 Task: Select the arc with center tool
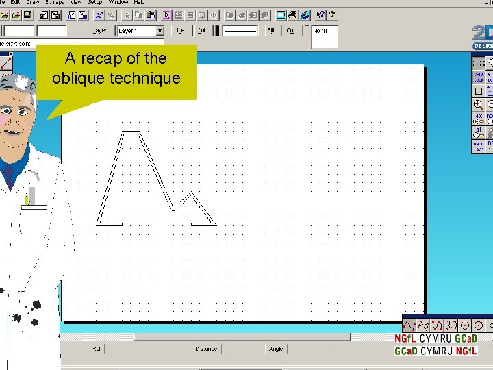pyautogui.click(x=465, y=325)
